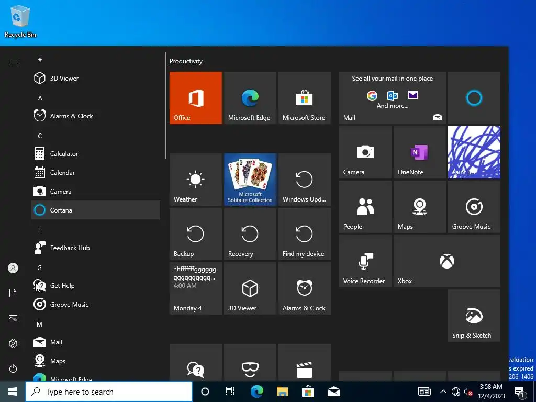Open the Voice Recorder tile
The width and height of the screenshot is (536, 402).
365,261
